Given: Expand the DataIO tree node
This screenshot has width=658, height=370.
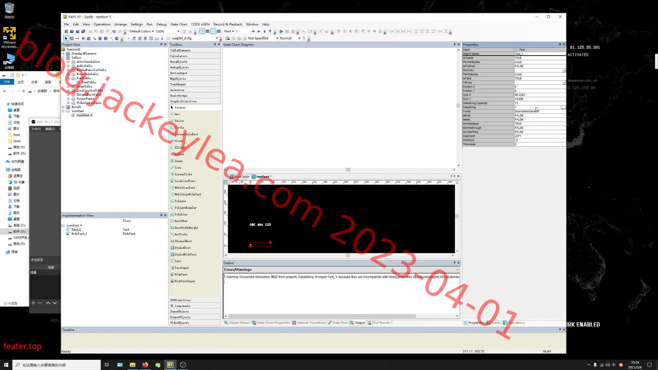Looking at the screenshot, I should tap(63, 107).
